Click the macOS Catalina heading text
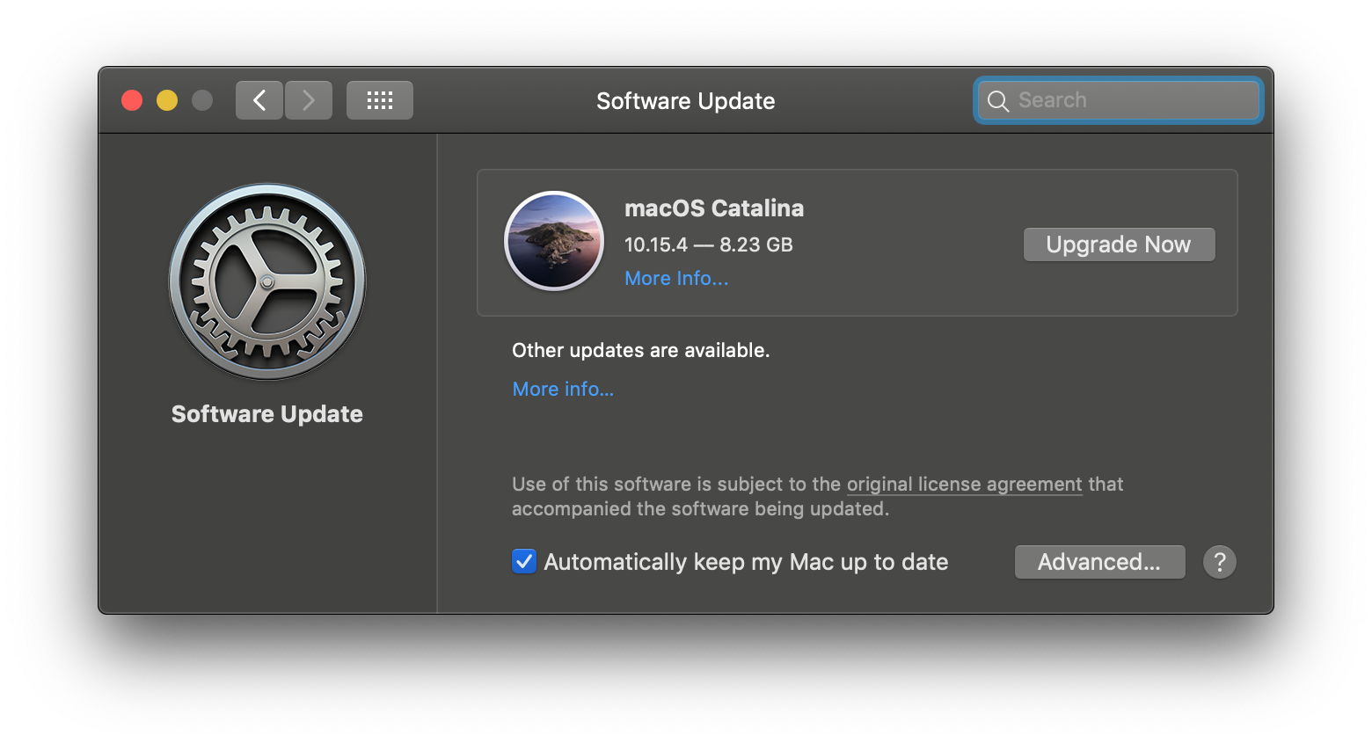The height and width of the screenshot is (744, 1372). tap(714, 208)
